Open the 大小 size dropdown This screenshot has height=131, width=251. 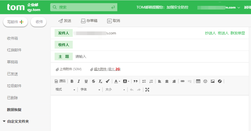coord(115,90)
